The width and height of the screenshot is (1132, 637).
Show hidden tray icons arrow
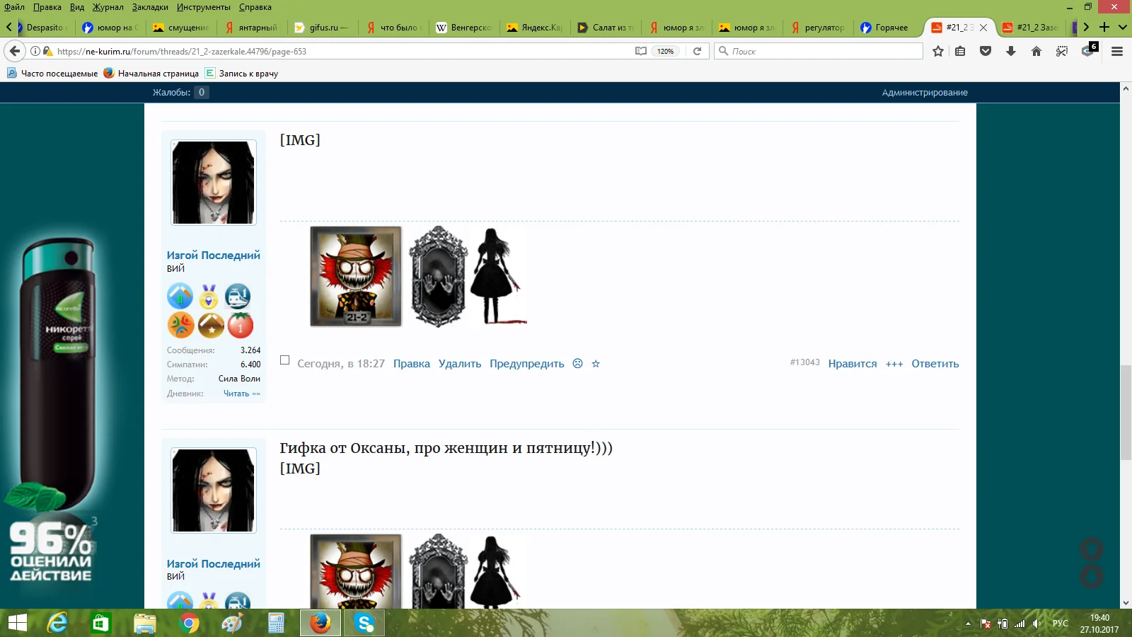[x=968, y=624]
